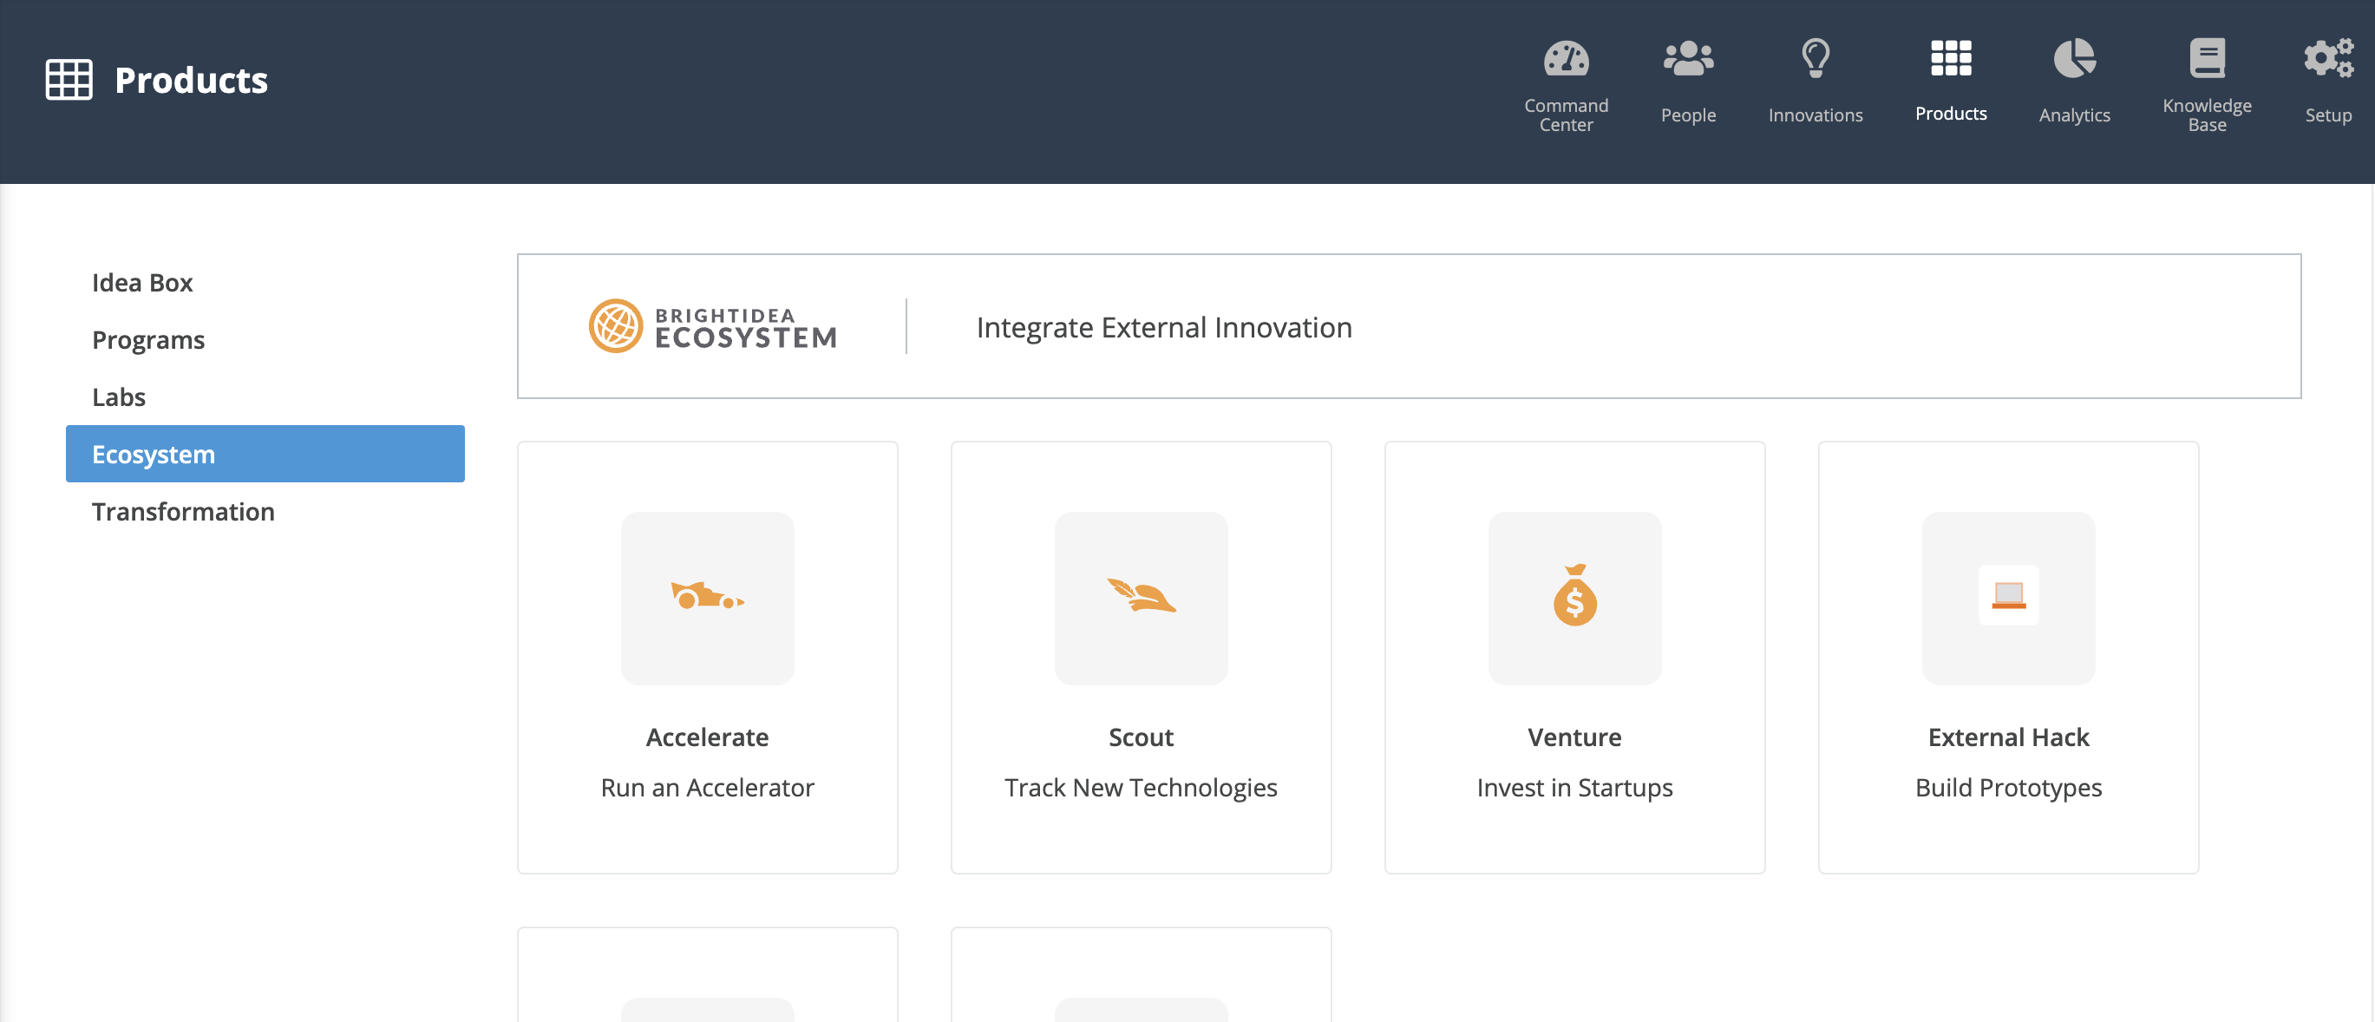Click the Accelerate card title
Image resolution: width=2375 pixels, height=1022 pixels.
pyautogui.click(x=707, y=737)
